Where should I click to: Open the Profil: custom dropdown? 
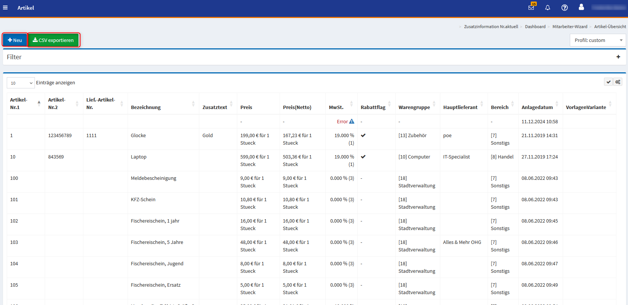[597, 40]
